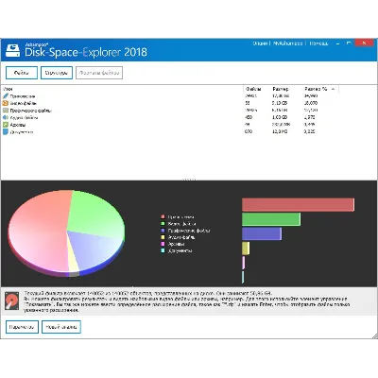This screenshot has height=378, width=378.
Task: Open Опции in the header
Action: tap(260, 43)
